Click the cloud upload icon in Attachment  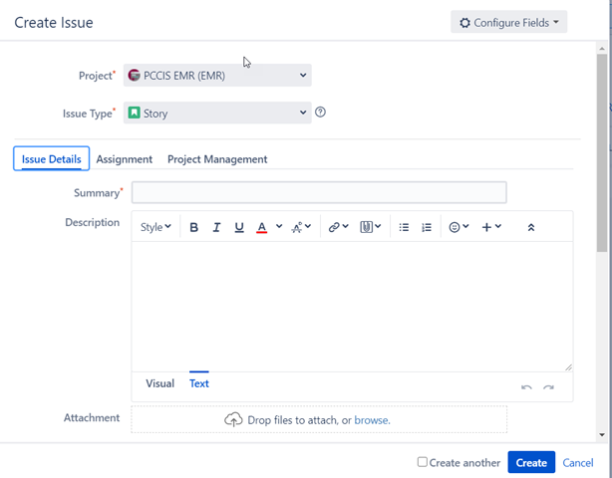(233, 419)
